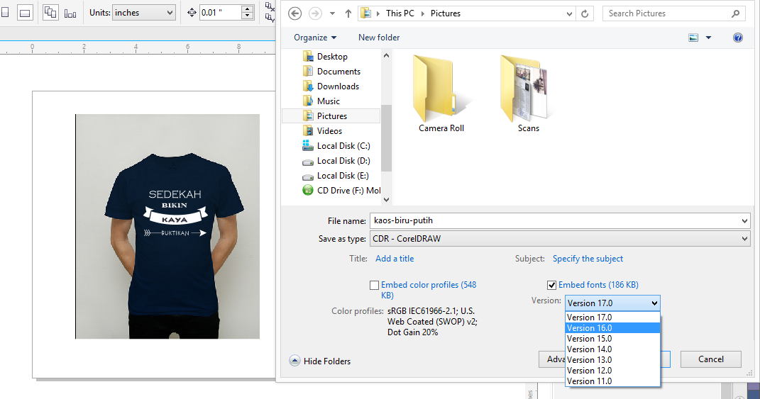Choose Version 12.0 from list

click(x=612, y=371)
